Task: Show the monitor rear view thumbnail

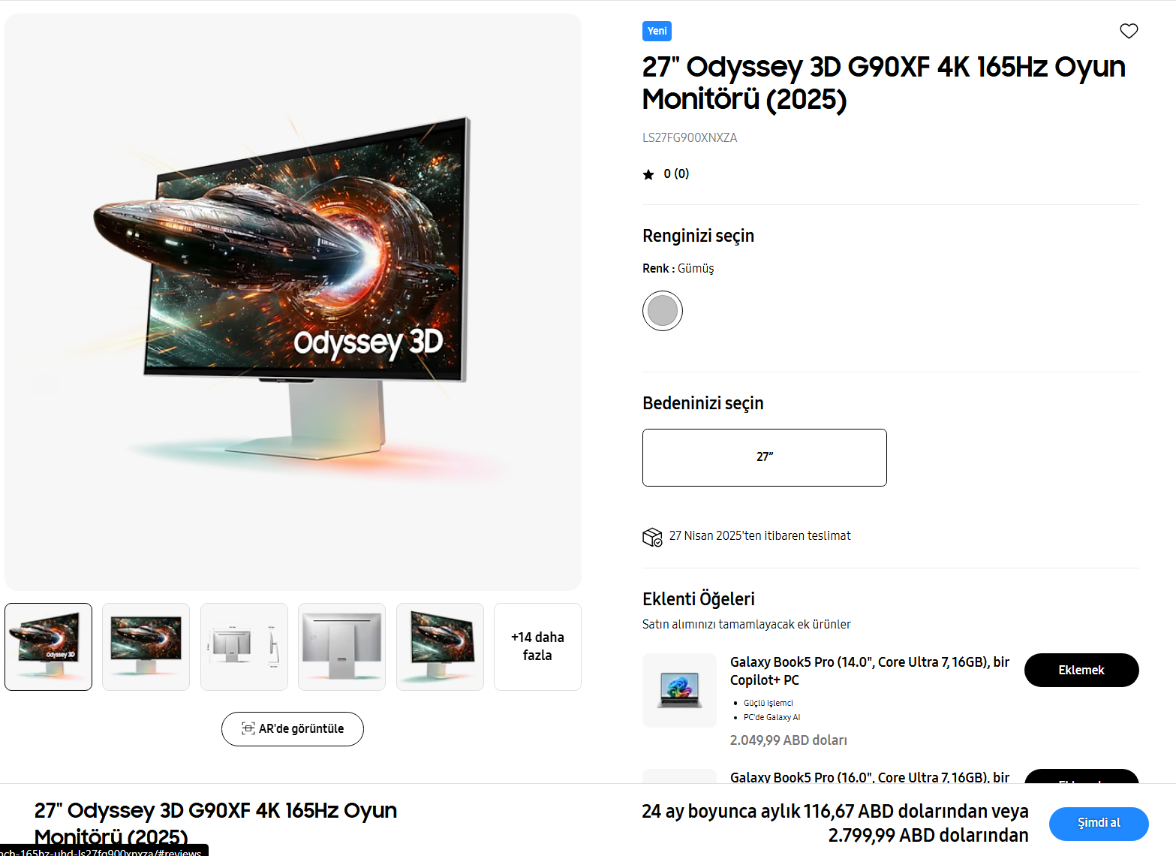Action: click(x=342, y=647)
